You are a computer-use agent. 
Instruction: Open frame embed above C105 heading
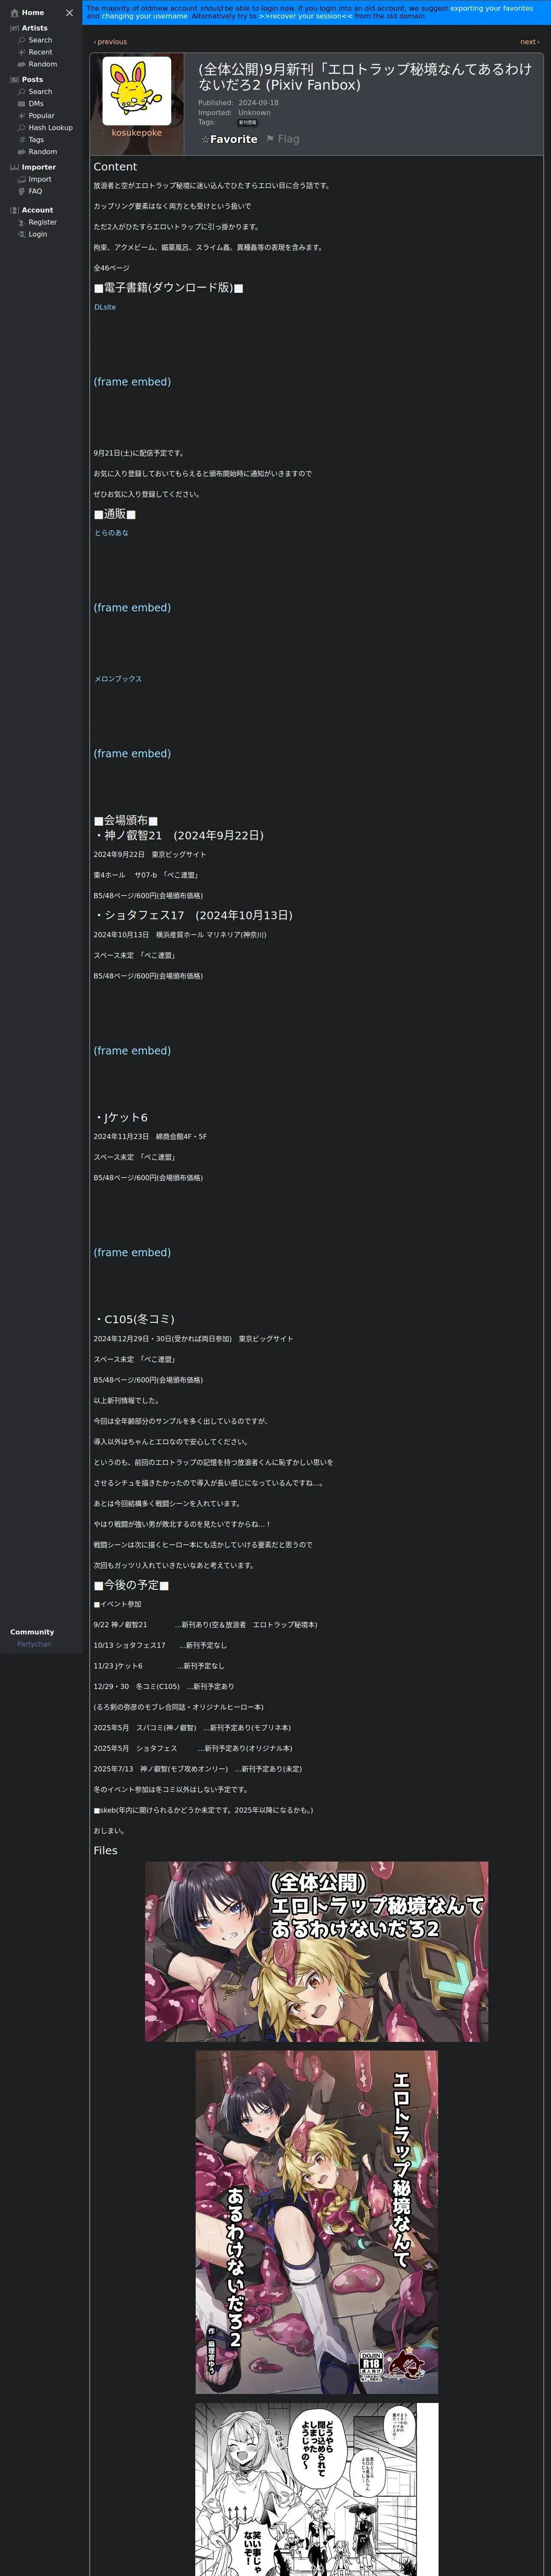point(132,1253)
